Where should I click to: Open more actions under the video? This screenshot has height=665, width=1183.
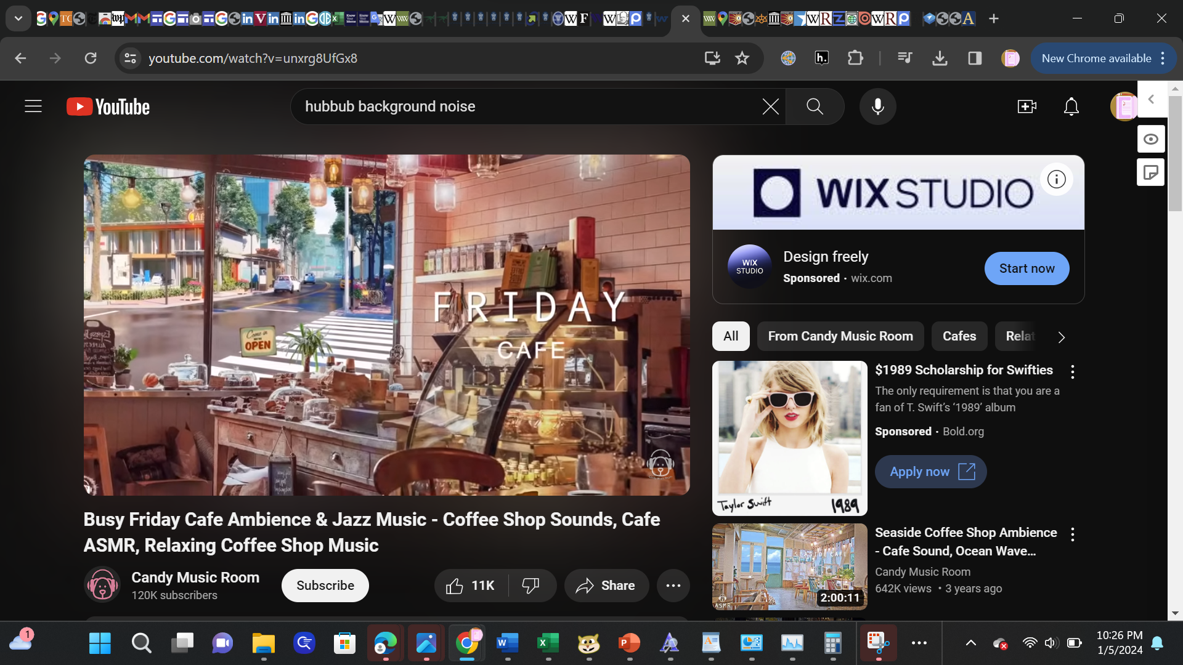pos(673,586)
